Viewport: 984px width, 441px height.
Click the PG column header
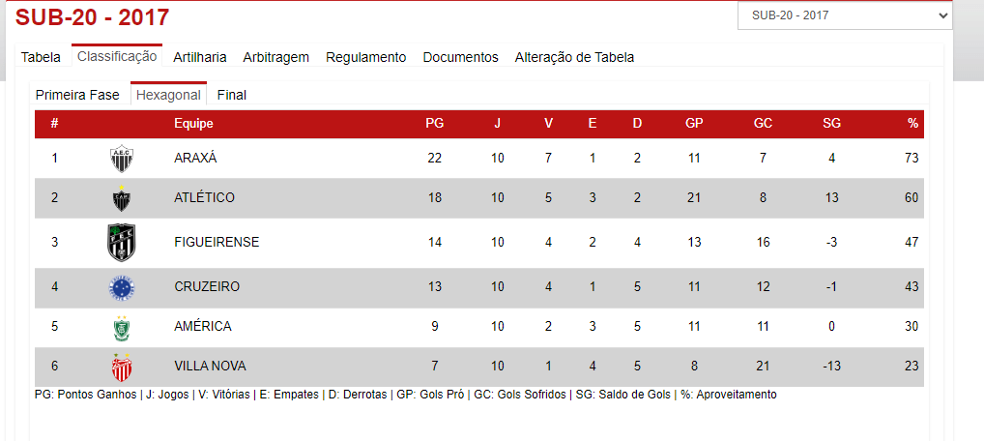pyautogui.click(x=434, y=124)
